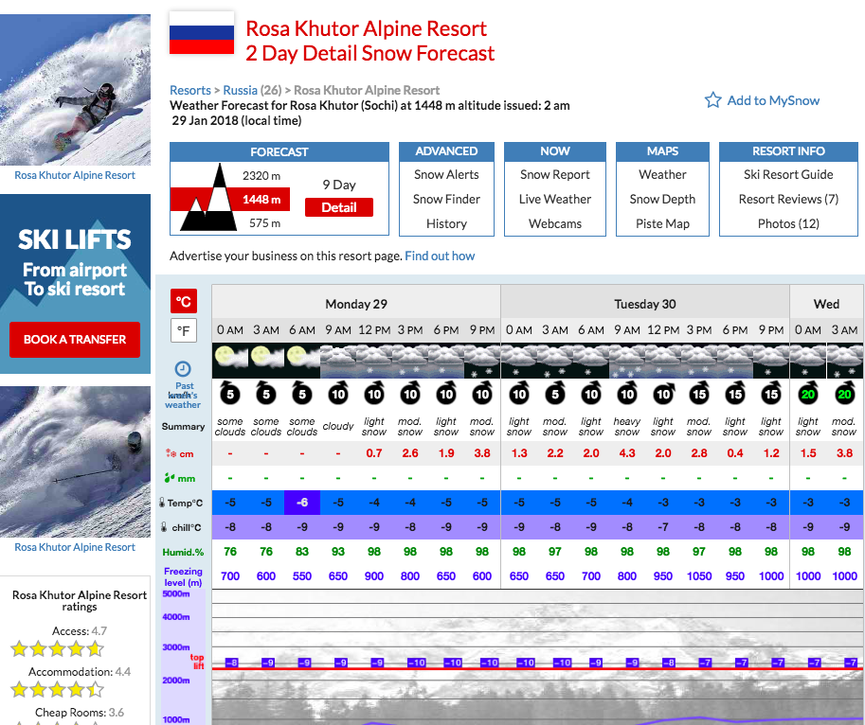
Task: Click Monday 9 AM cloudy weather icon
Action: (x=338, y=361)
